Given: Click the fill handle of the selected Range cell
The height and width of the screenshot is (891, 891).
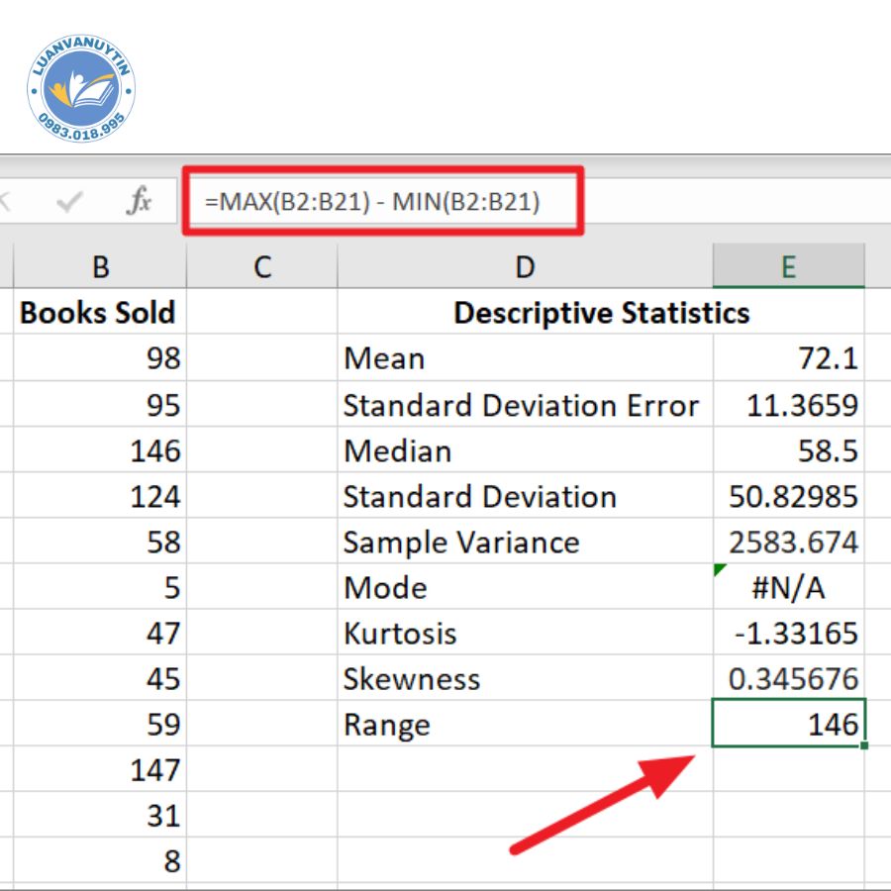Looking at the screenshot, I should coord(864,745).
